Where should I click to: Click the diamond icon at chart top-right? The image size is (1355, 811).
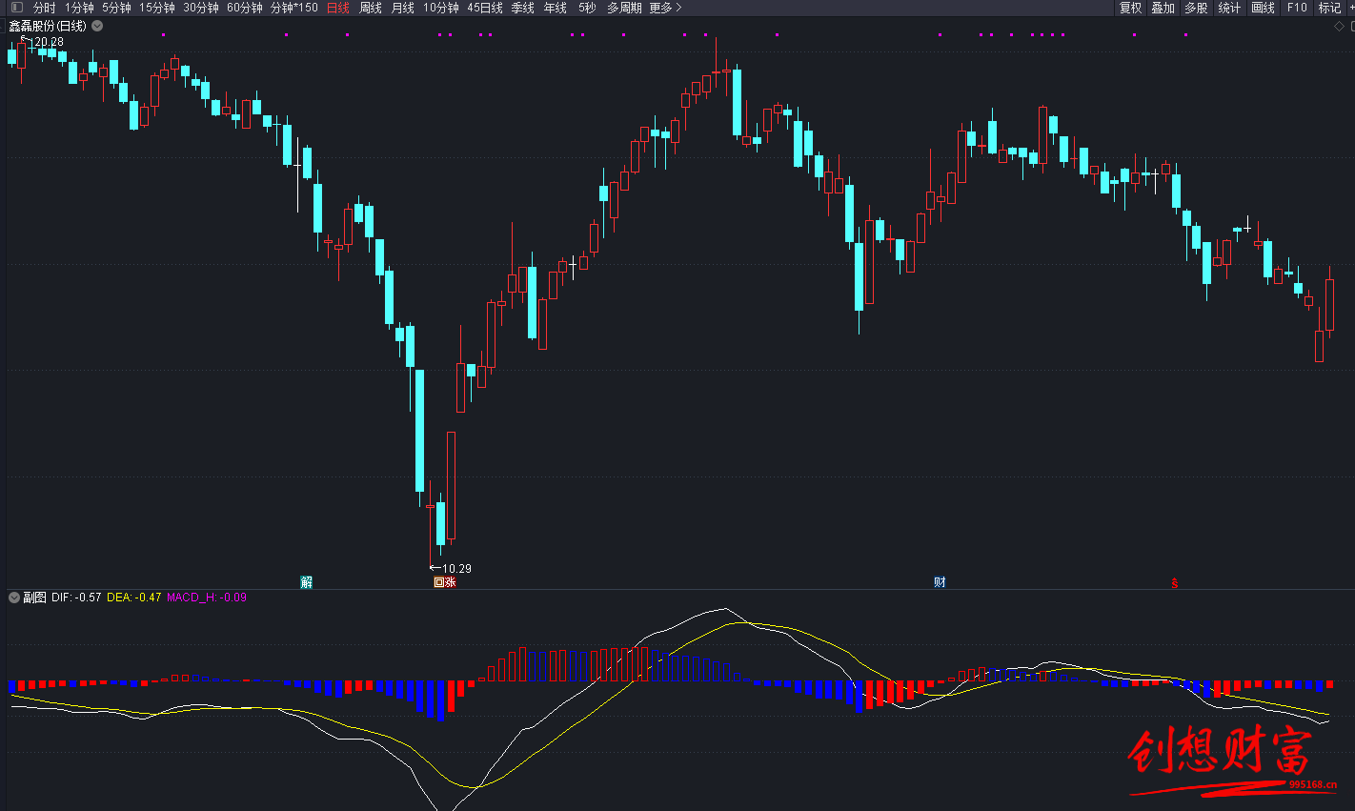coord(1339,27)
